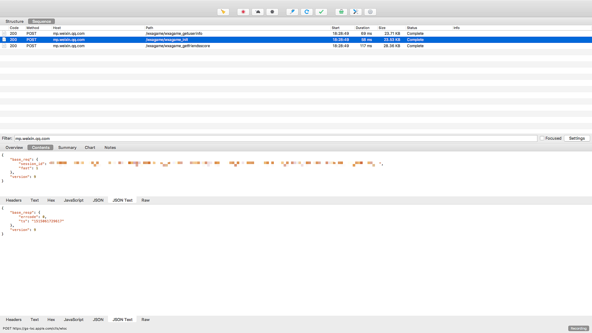Click the green basket icon
The height and width of the screenshot is (333, 592).
341,12
